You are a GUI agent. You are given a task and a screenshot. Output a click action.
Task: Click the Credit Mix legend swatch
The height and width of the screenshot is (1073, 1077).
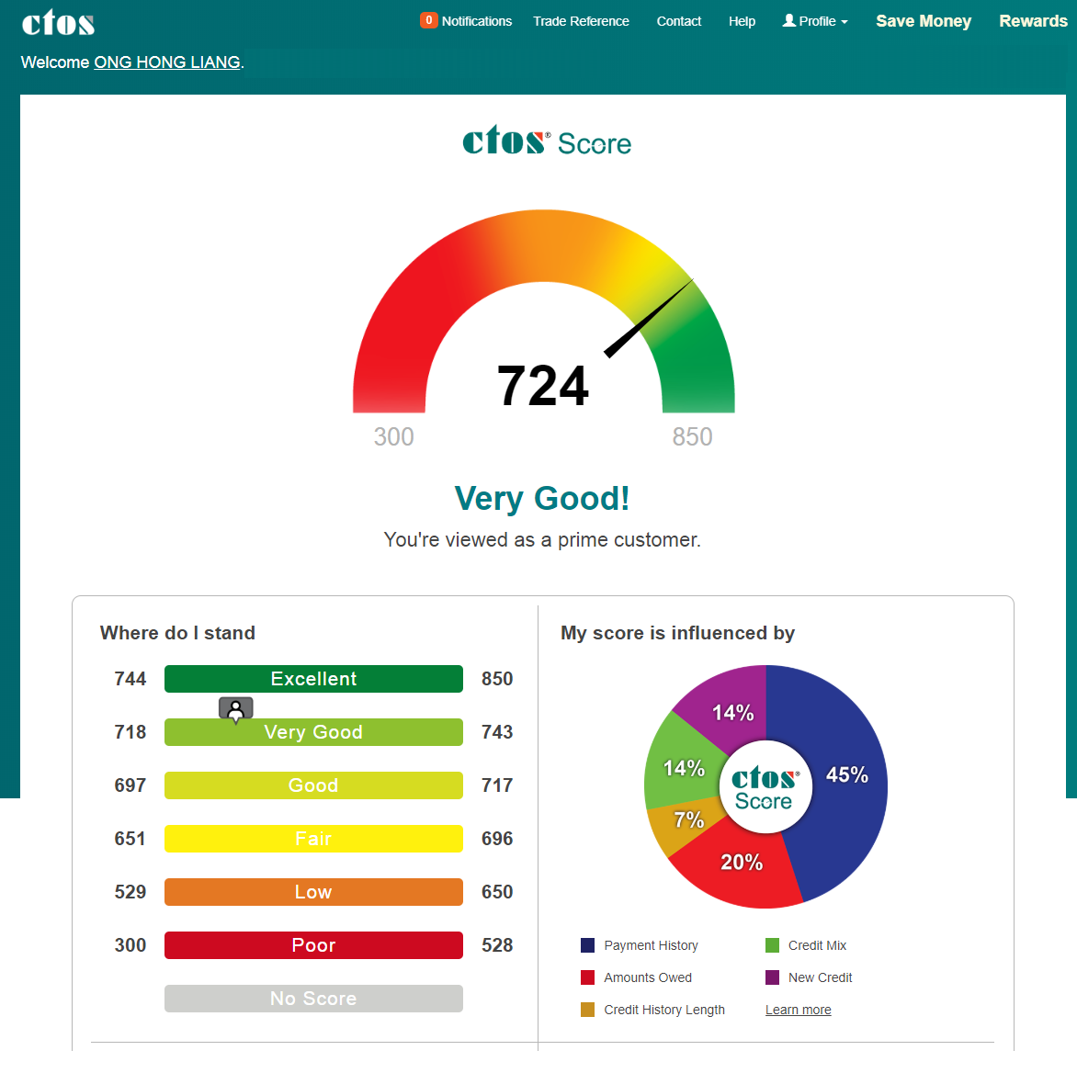[772, 945]
